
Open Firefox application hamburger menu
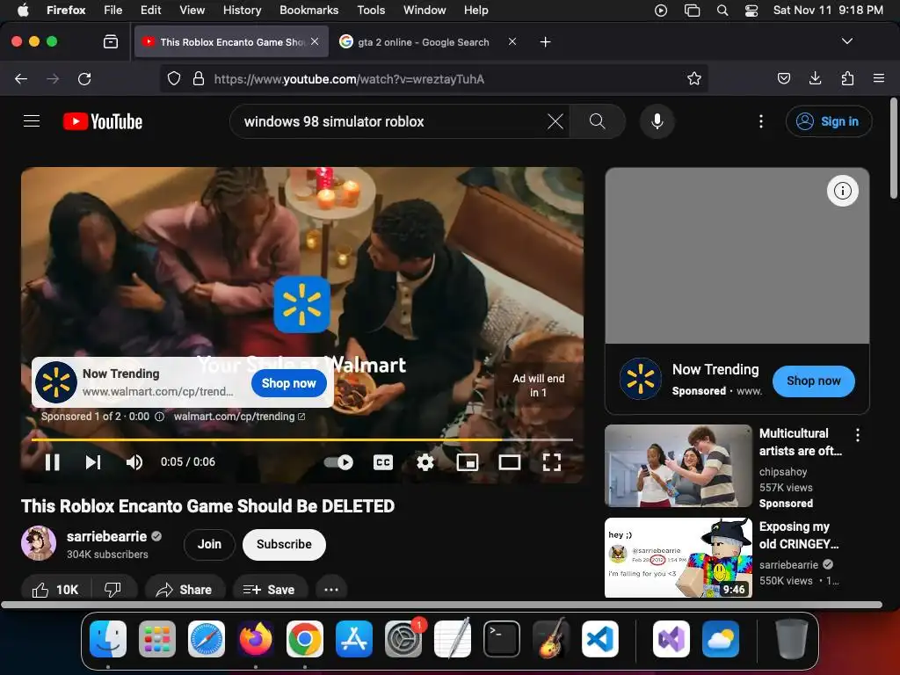coord(878,78)
